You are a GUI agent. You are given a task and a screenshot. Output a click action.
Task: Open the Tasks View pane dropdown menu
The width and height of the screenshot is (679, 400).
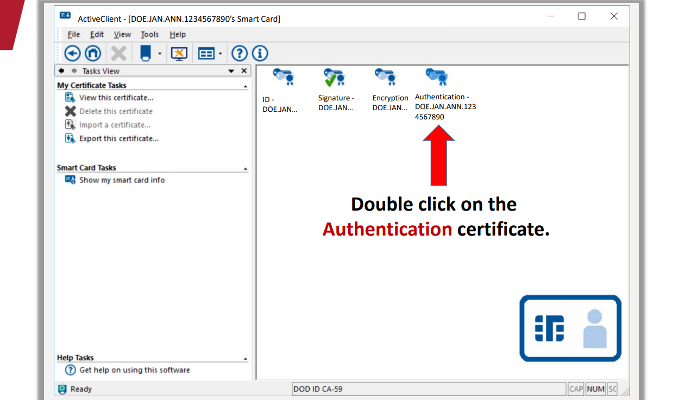coord(231,71)
